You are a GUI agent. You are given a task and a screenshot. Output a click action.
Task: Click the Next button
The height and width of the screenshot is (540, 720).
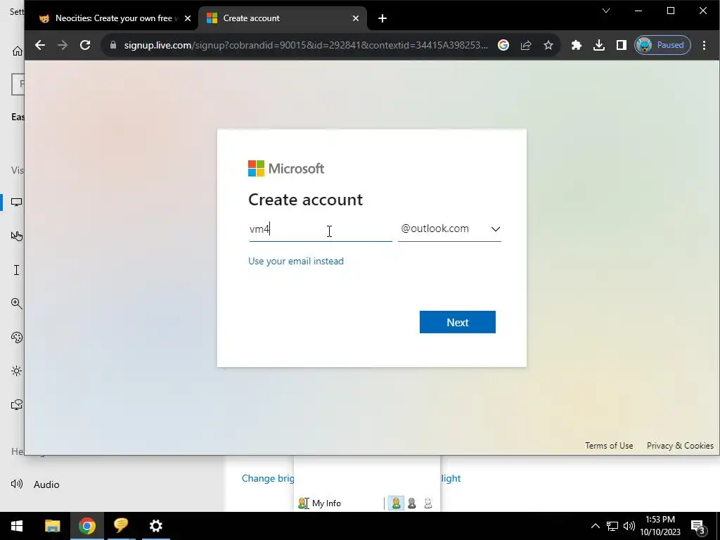(x=457, y=322)
